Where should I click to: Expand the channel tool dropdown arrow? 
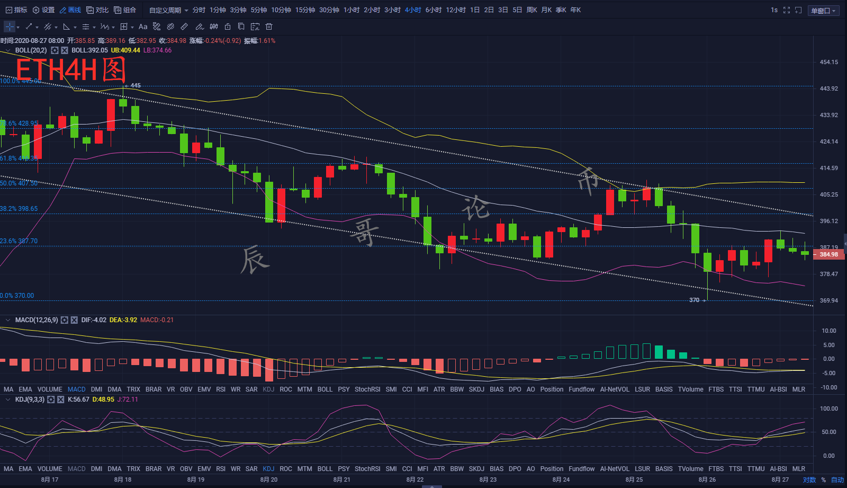click(56, 27)
